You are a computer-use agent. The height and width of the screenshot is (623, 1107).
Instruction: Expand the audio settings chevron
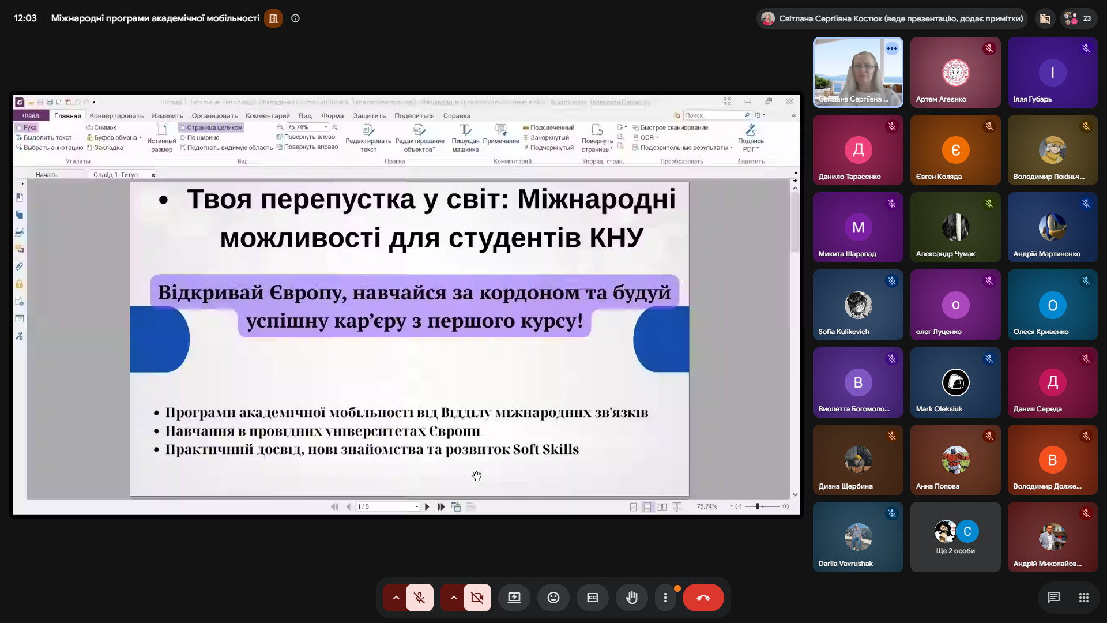coord(396,598)
